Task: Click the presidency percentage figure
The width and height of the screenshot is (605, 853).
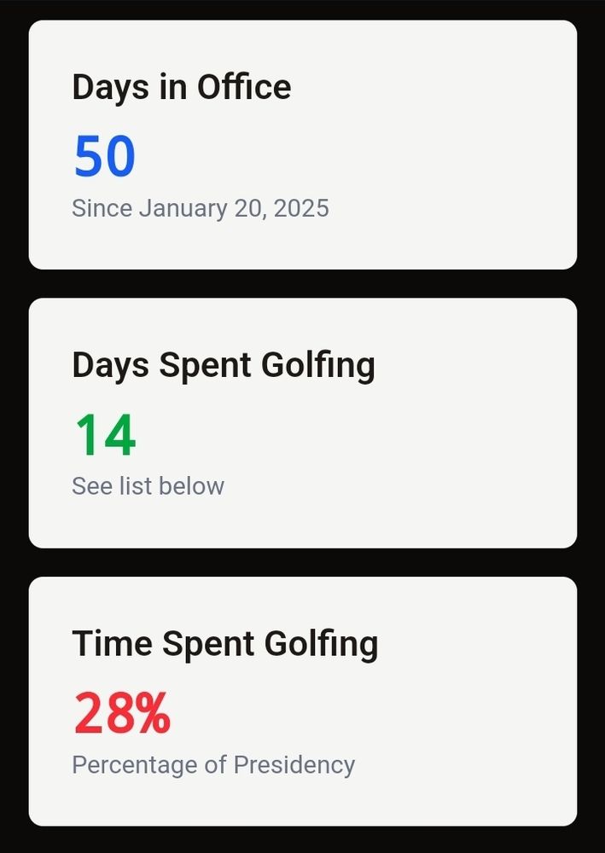Action: 120,712
